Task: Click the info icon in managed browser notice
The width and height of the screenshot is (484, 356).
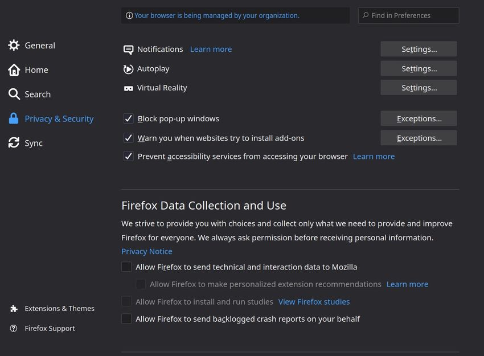Action: tap(129, 15)
